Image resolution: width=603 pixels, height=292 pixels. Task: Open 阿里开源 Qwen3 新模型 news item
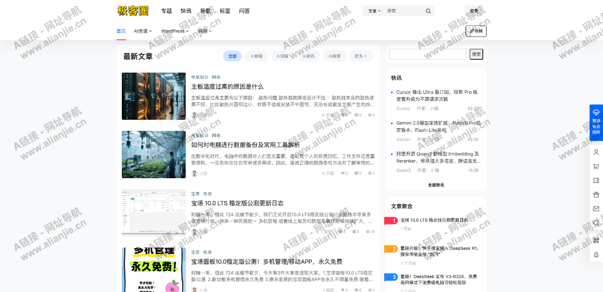pos(438,157)
